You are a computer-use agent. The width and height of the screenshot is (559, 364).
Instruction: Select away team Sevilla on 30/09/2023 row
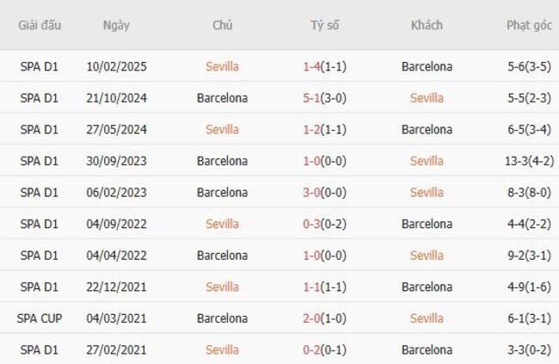tap(427, 161)
